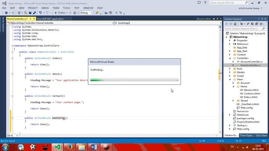Click the Undo arrow icon

pos(40,13)
